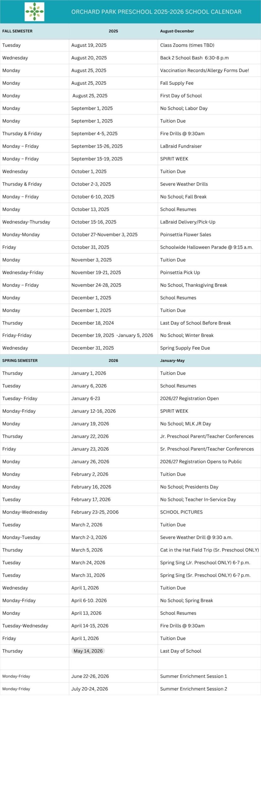Select the FALL SEMESTER section heading
Viewport: 261px width, 809px height.
[x=17, y=31]
